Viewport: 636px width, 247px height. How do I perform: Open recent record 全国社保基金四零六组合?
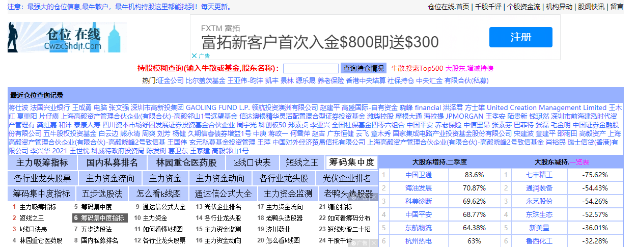pyautogui.click(x=368, y=125)
